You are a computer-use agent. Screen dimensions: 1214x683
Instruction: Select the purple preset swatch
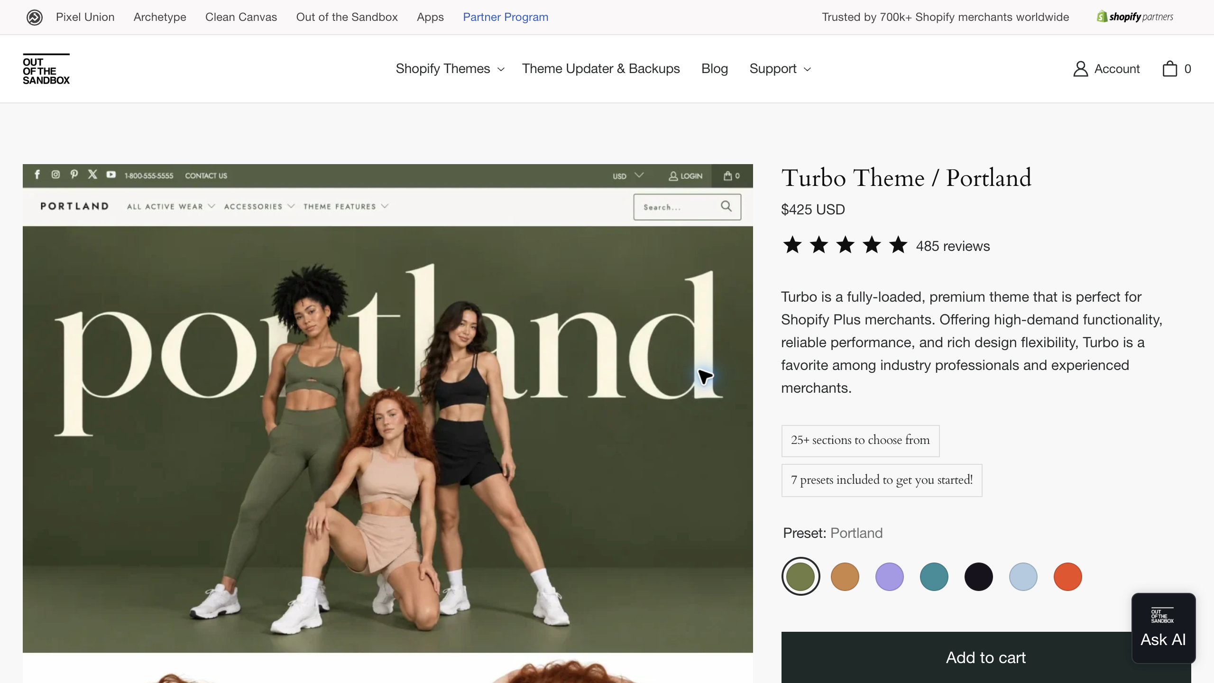click(890, 577)
